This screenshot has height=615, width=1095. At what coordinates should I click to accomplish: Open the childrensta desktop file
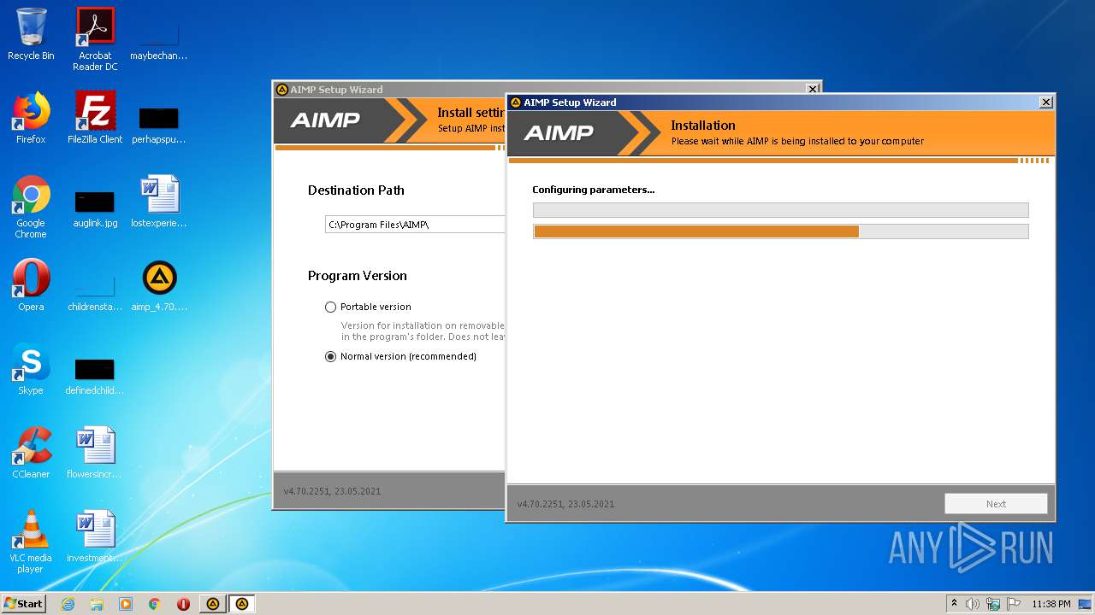click(95, 292)
